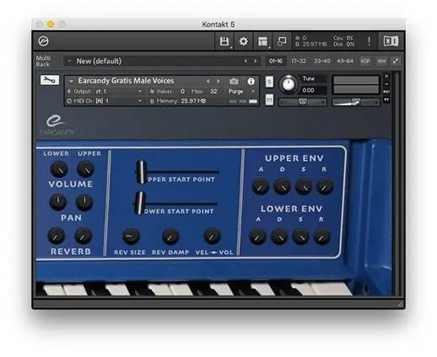Click the Lower Env Decay (D) knob
This screenshot has height=357, width=437.
coord(279,237)
